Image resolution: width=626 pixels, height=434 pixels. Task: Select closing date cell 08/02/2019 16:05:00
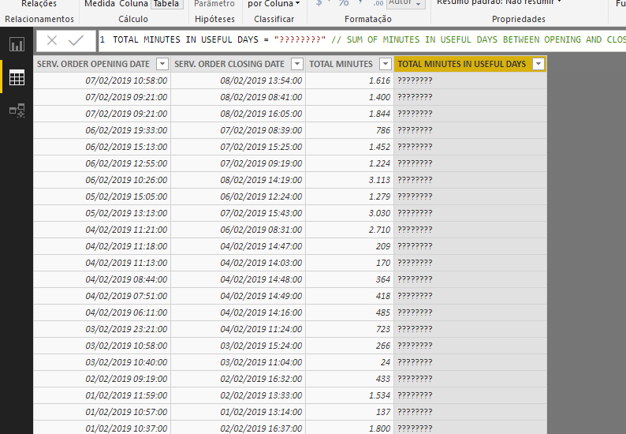click(238, 114)
